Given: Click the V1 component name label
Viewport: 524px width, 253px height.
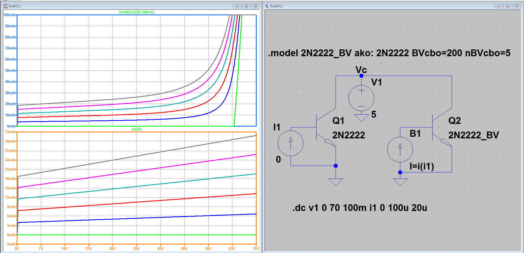Looking at the screenshot, I should pos(377,82).
